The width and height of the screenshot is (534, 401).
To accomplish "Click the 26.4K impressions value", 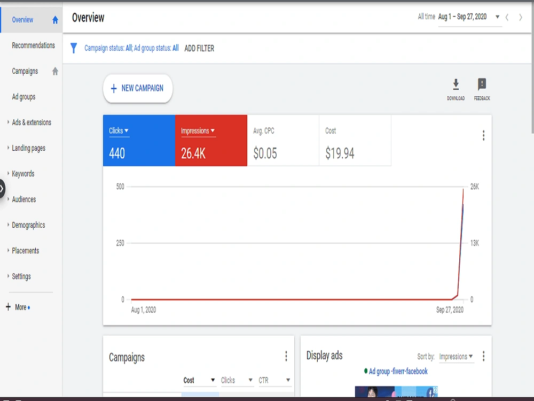I will tap(193, 153).
